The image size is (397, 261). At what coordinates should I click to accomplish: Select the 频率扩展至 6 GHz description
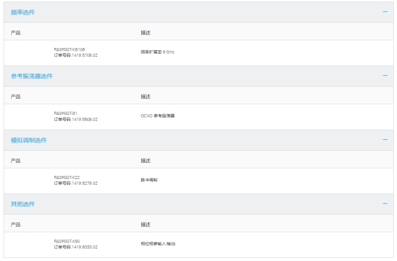tap(157, 52)
